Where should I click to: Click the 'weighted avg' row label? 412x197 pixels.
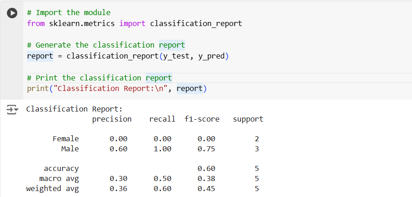tap(53, 188)
